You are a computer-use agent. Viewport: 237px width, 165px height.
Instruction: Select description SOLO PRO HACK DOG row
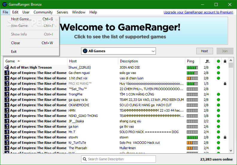point(149,132)
